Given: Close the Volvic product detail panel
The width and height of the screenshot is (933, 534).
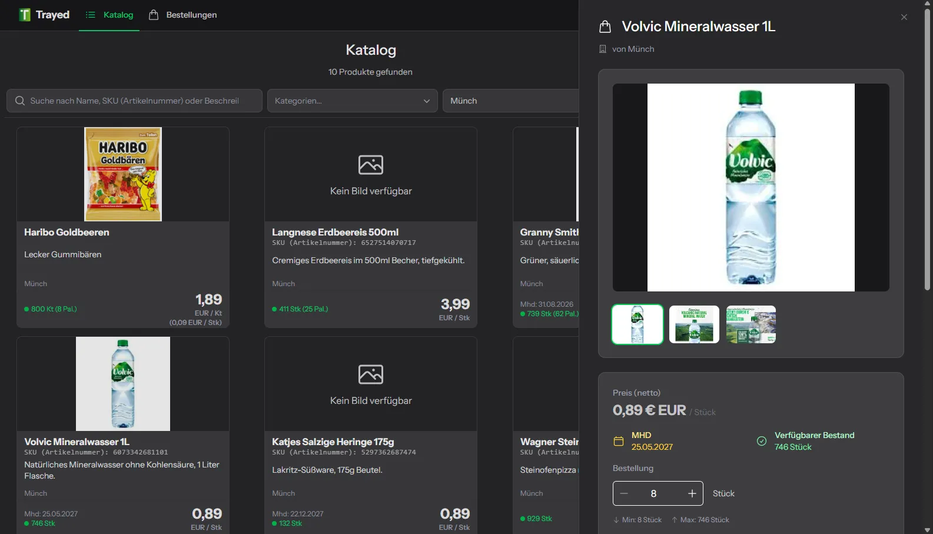Looking at the screenshot, I should tap(904, 17).
